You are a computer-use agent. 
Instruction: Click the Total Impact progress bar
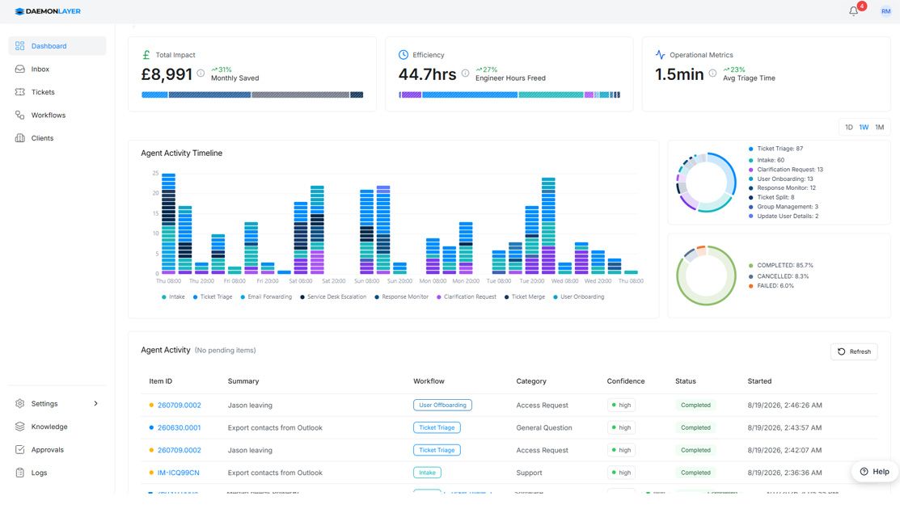(252, 95)
